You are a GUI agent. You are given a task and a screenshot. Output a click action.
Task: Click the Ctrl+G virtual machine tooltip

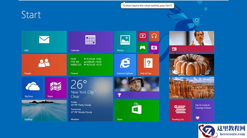tap(147, 6)
